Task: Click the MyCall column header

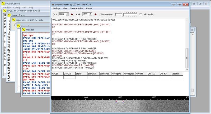Action: [58, 74]
